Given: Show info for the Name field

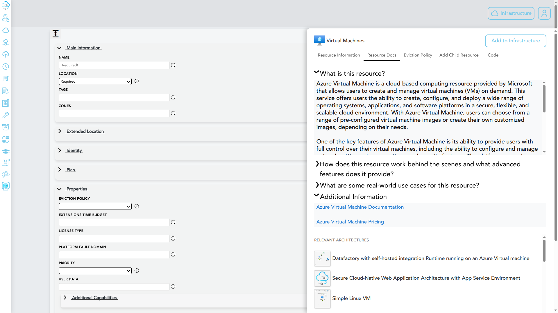Looking at the screenshot, I should point(173,65).
